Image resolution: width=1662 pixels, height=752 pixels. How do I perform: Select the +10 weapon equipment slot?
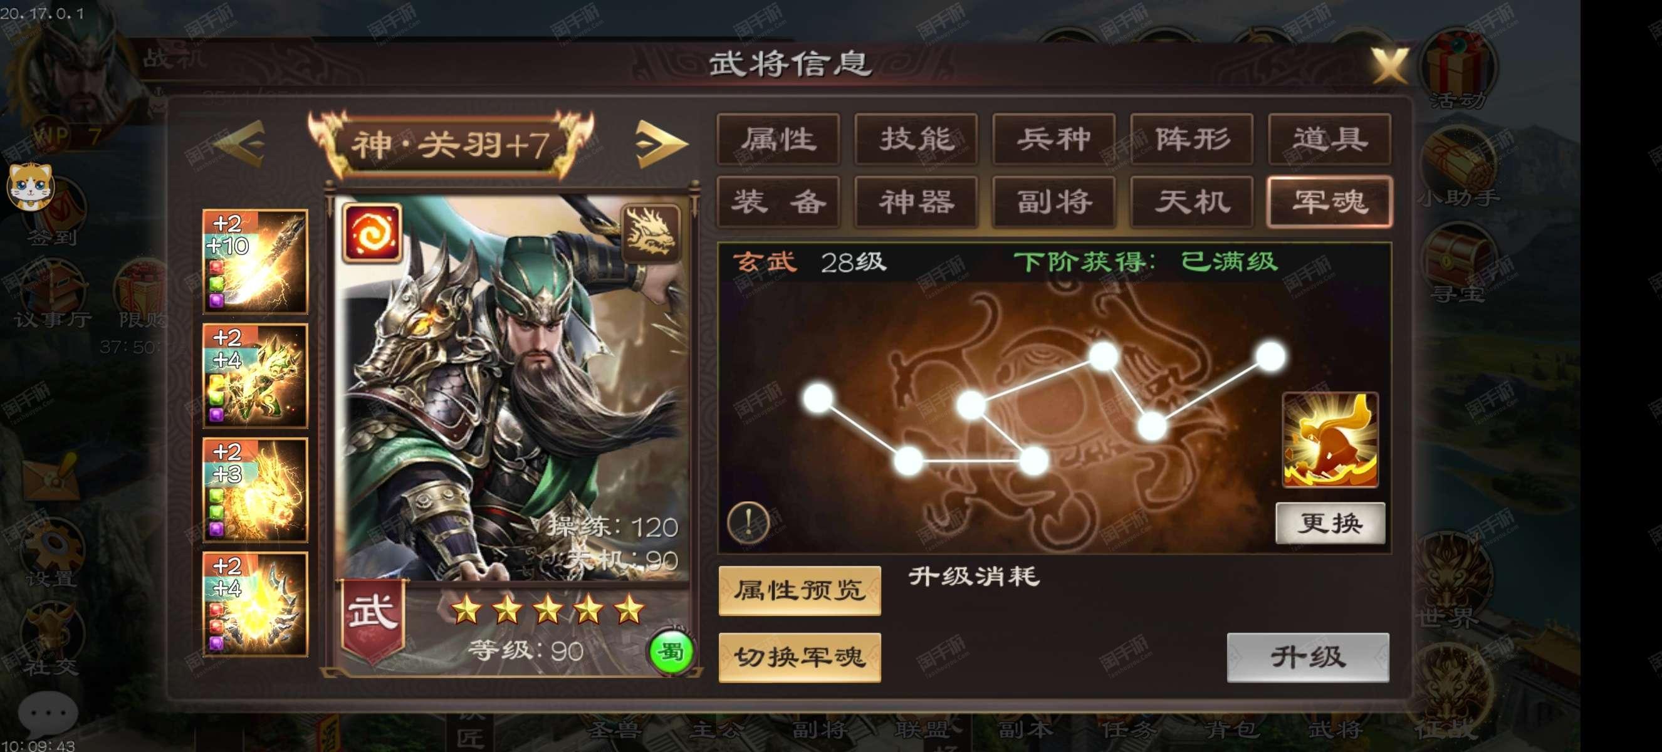(256, 262)
